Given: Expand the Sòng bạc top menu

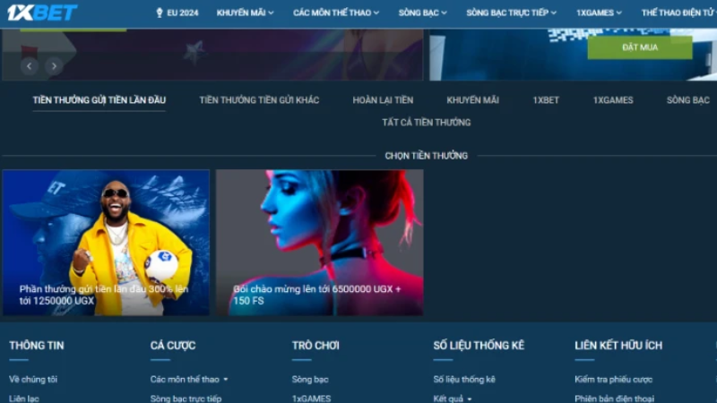Looking at the screenshot, I should [422, 13].
